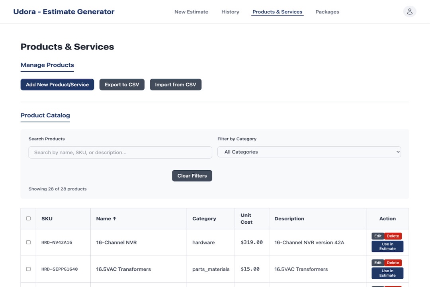Toggle the select-all products checkbox
The width and height of the screenshot is (430, 287).
pos(28,218)
